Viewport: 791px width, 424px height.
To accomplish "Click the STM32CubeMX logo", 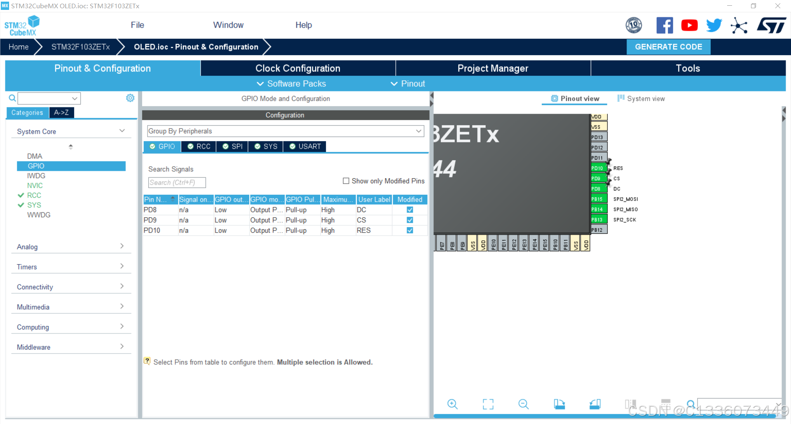I will 22,26.
